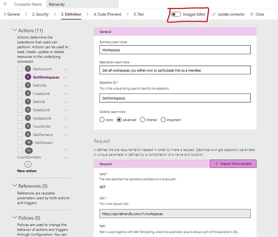Collapse the Actions (11) section
278x237 pixels.
tap(15, 30)
